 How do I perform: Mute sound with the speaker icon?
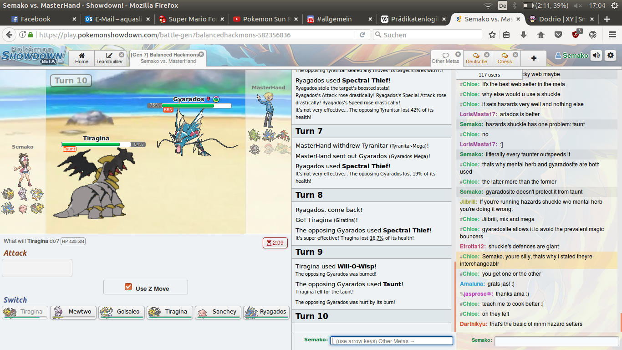[597, 56]
